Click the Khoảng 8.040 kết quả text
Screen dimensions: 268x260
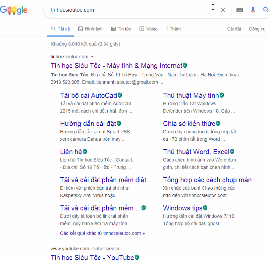coord(86,44)
